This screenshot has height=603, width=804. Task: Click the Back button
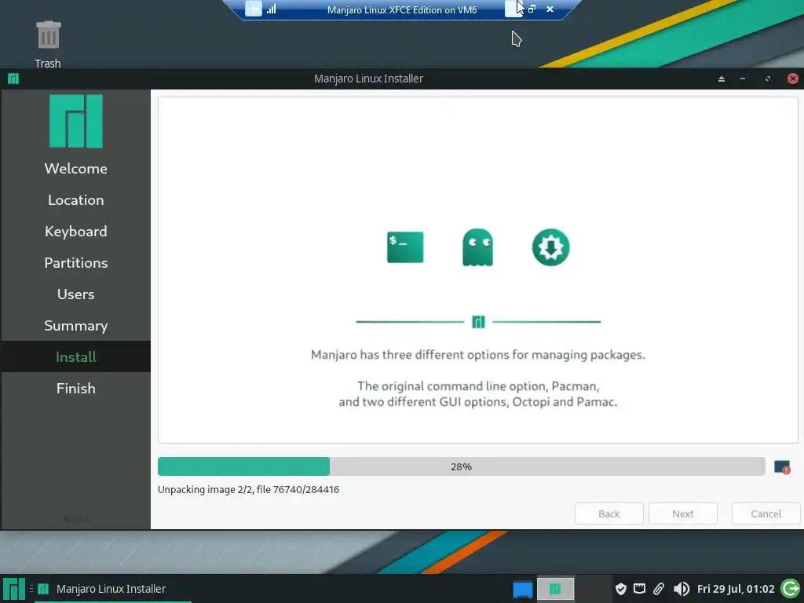[608, 513]
